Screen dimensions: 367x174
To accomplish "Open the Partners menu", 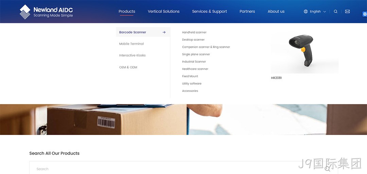I will 247,12.
